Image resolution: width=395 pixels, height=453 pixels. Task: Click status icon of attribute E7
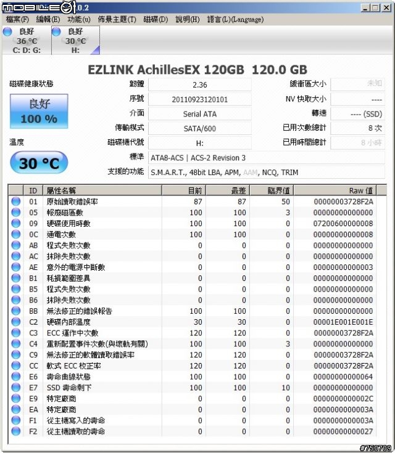point(16,388)
